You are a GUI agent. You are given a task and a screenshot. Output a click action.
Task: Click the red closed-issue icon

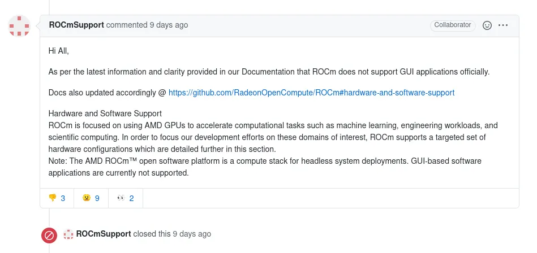(49, 235)
